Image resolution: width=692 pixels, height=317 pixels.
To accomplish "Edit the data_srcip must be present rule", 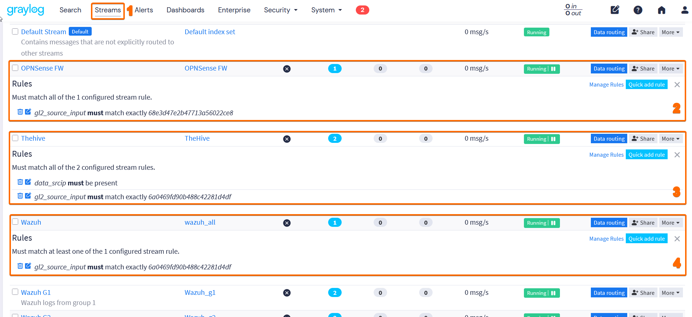I will 28,182.
